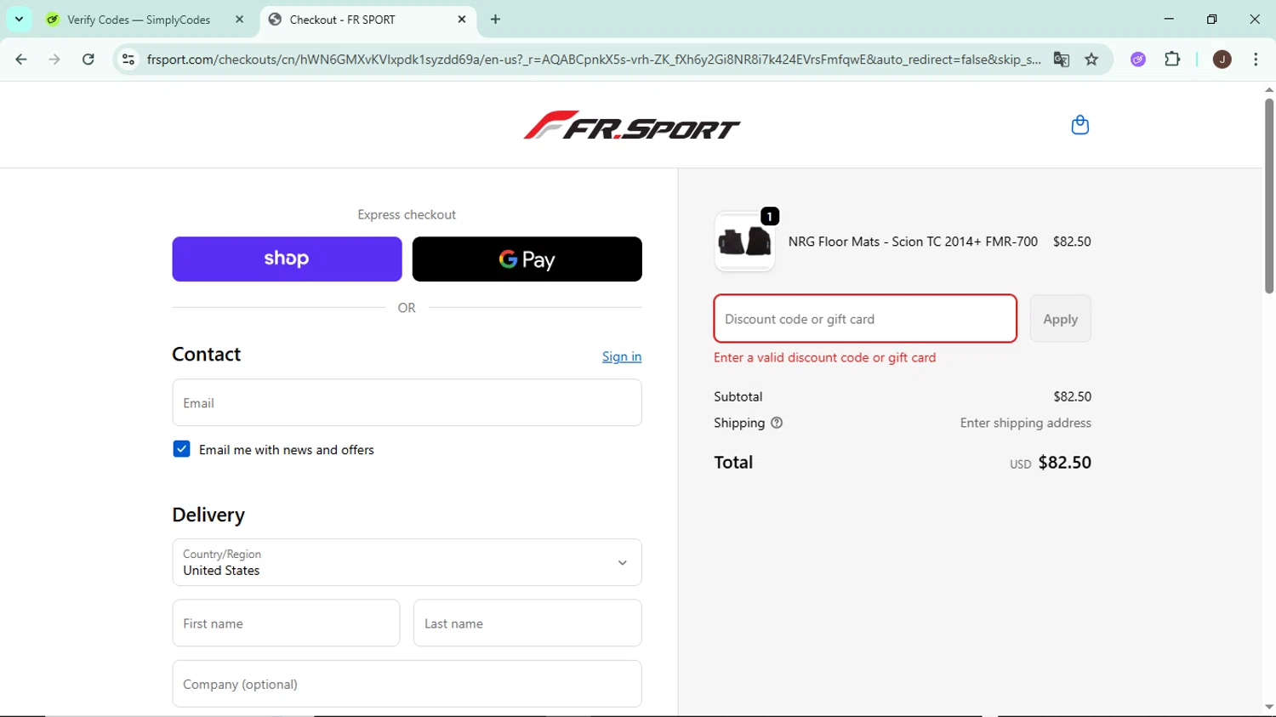Click the Subtotal label
1276x717 pixels.
tap(738, 396)
